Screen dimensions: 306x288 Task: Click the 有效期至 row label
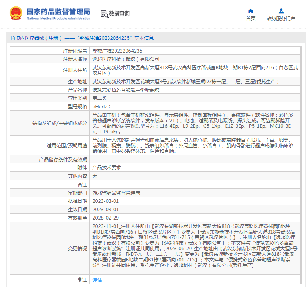[x=77, y=218]
